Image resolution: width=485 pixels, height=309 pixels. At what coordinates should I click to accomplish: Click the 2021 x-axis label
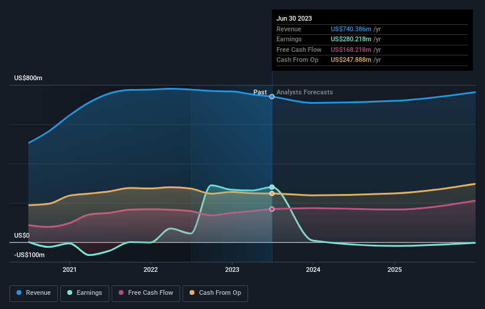(70, 269)
